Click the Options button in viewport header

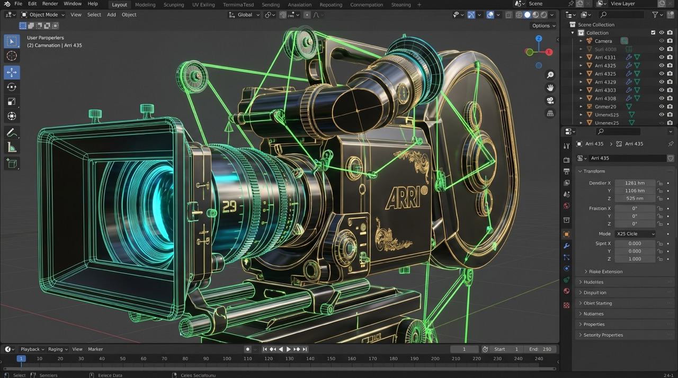click(x=543, y=25)
